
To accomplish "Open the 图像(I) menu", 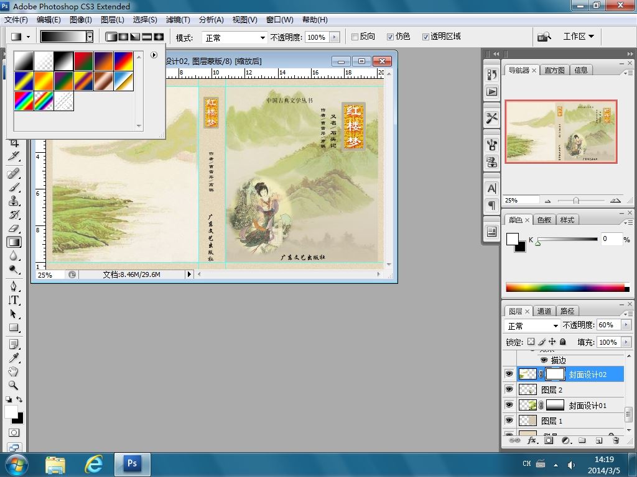I will tap(80, 19).
